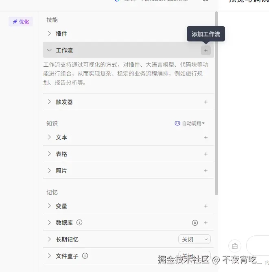This screenshot has width=269, height=272.
Task: Expand the 变量 variable section
Action: click(49, 206)
